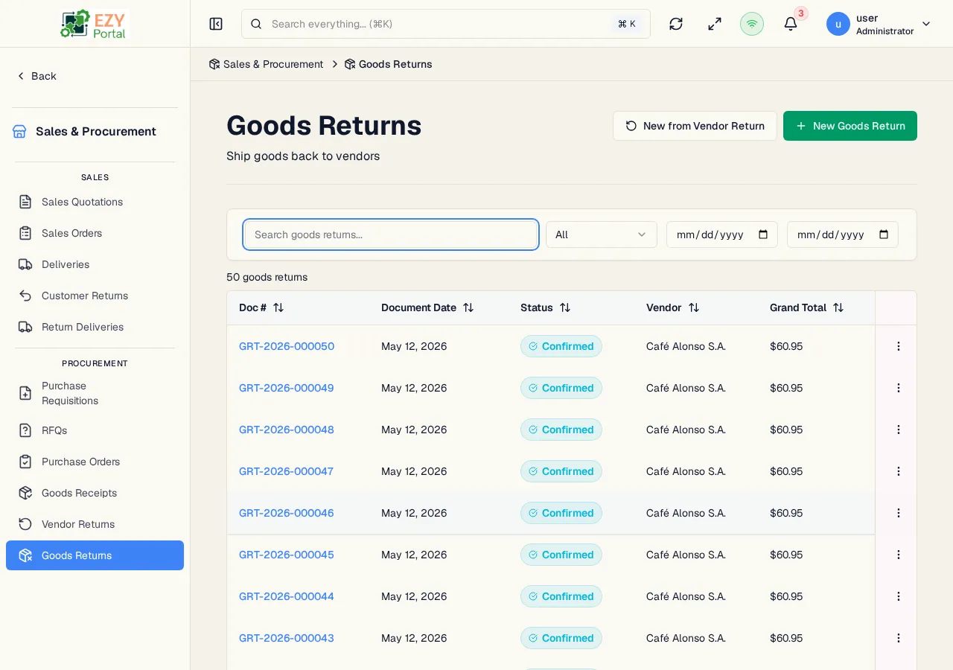Open Goods Receipts in sidebar
This screenshot has height=670, width=953.
tap(95, 493)
